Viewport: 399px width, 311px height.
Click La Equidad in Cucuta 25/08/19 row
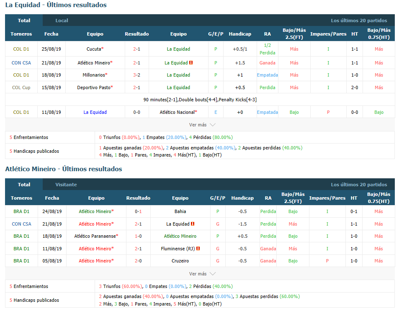coord(178,49)
